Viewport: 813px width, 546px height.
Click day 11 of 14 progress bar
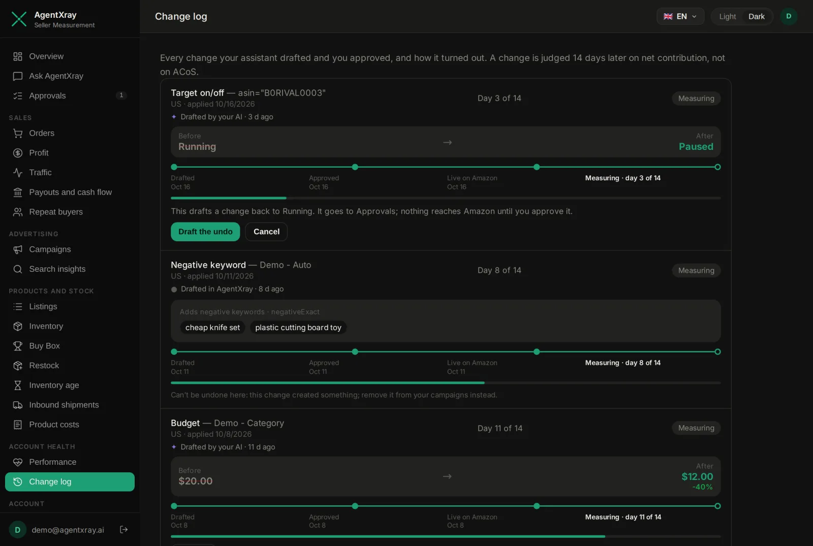pos(446,536)
